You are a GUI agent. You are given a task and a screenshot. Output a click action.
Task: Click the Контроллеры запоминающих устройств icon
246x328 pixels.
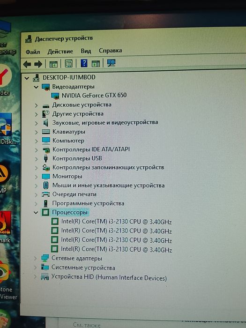(x=46, y=167)
